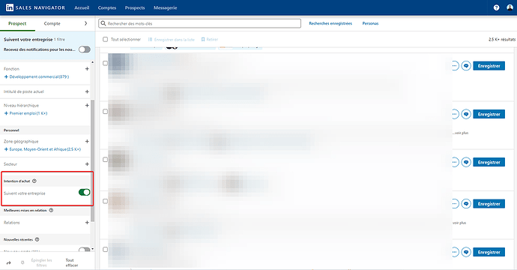
Task: Expand the Fonction filter with plus
Action: 87,69
